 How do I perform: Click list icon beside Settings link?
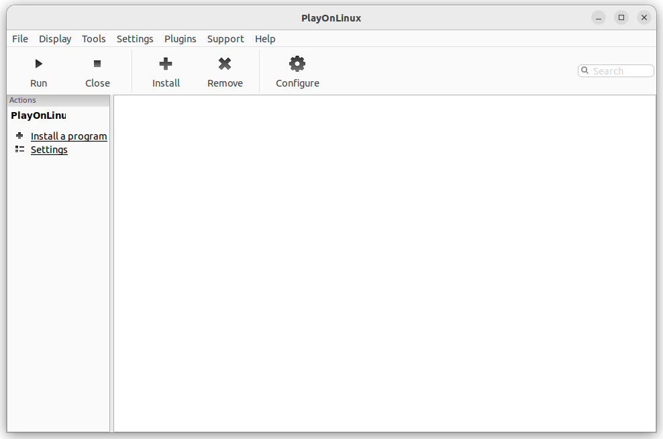19,149
